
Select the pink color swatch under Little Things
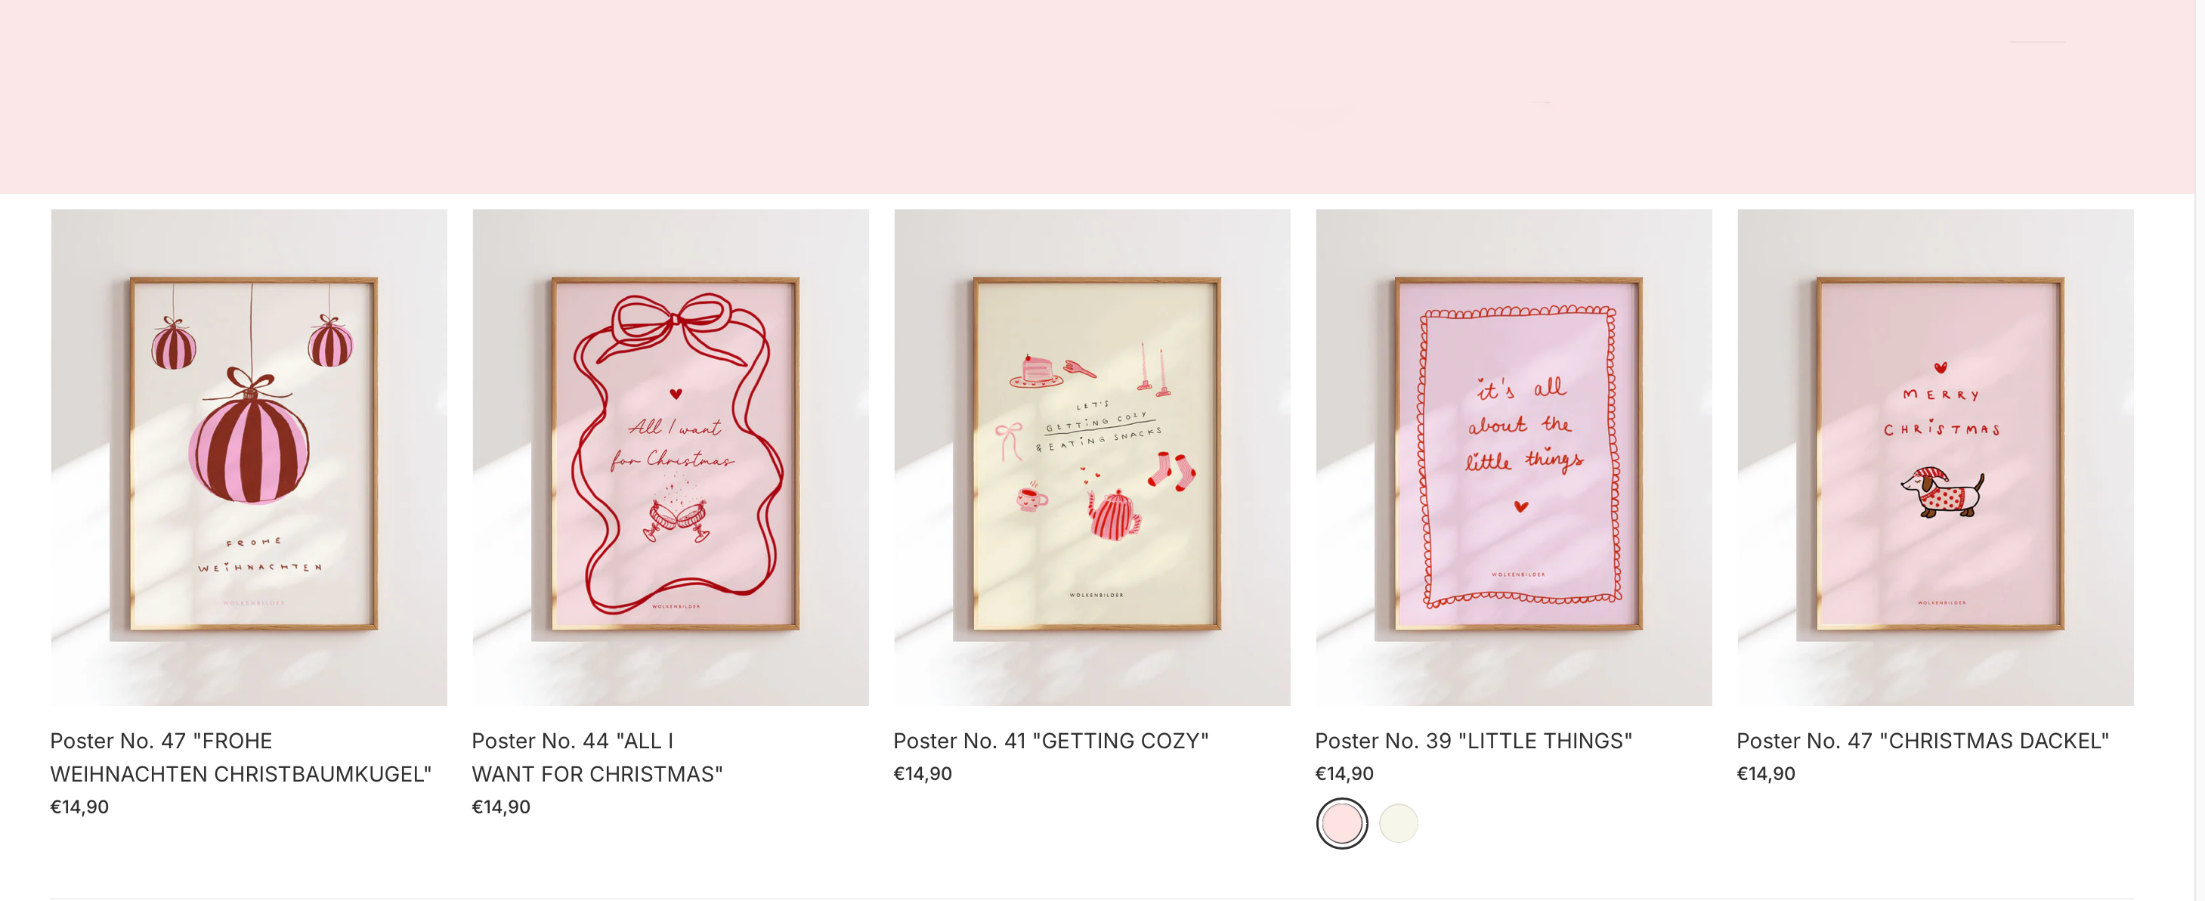1341,823
